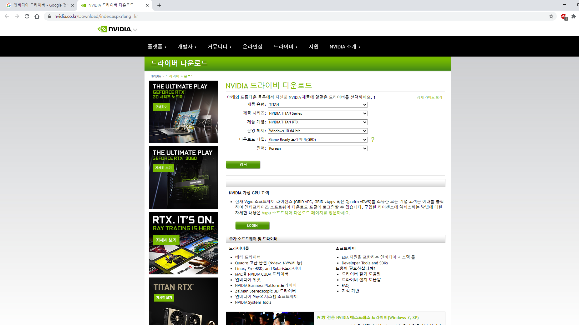Open Linux, FreeBSD, and Solaris 드라이버 link
Screen dimensions: 579x325
268,268
